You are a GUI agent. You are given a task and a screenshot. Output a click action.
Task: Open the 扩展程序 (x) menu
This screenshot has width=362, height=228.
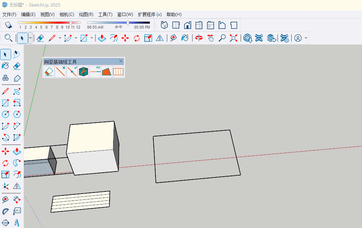(x=150, y=14)
